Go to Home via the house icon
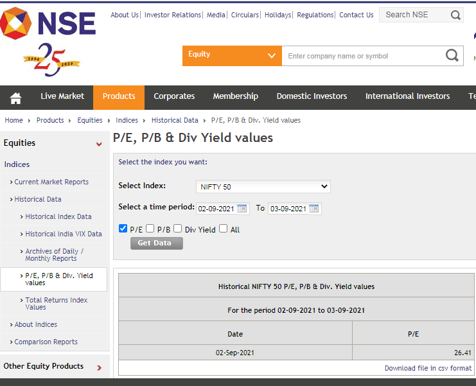The image size is (476, 386). [x=16, y=98]
